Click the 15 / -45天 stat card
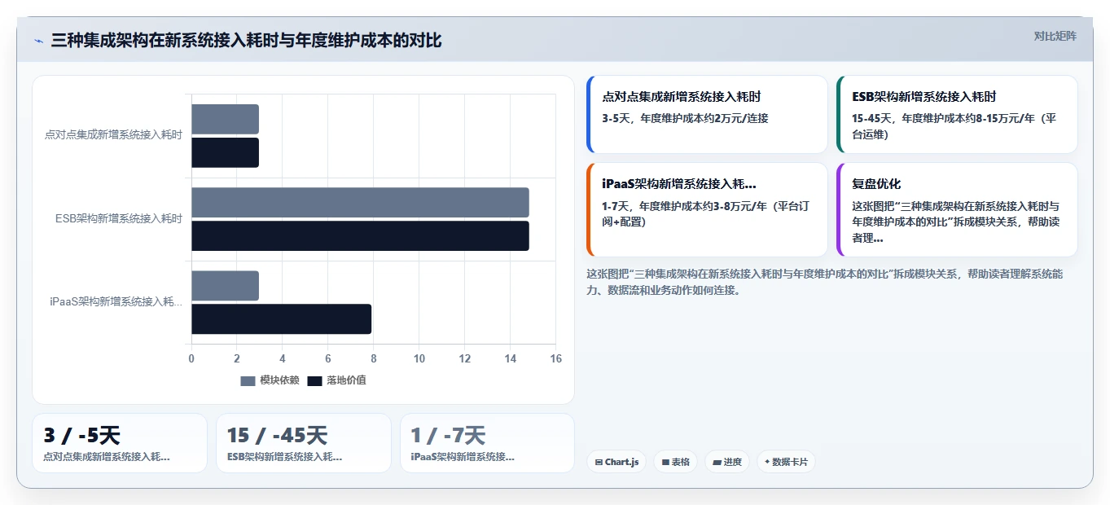 coord(304,443)
